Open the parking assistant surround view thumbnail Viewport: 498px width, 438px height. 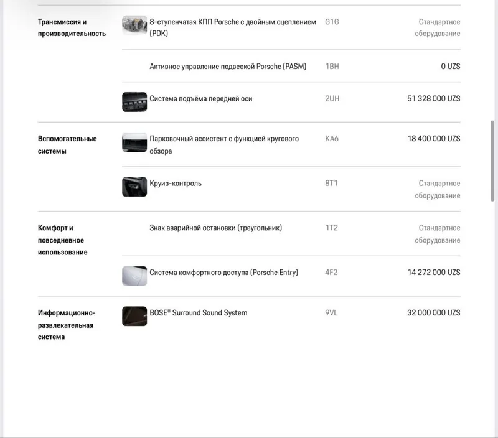134,142
